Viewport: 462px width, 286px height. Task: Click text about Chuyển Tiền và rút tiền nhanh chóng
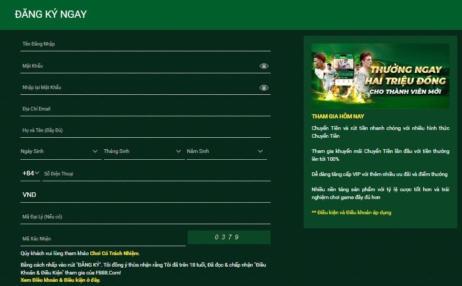click(x=380, y=132)
